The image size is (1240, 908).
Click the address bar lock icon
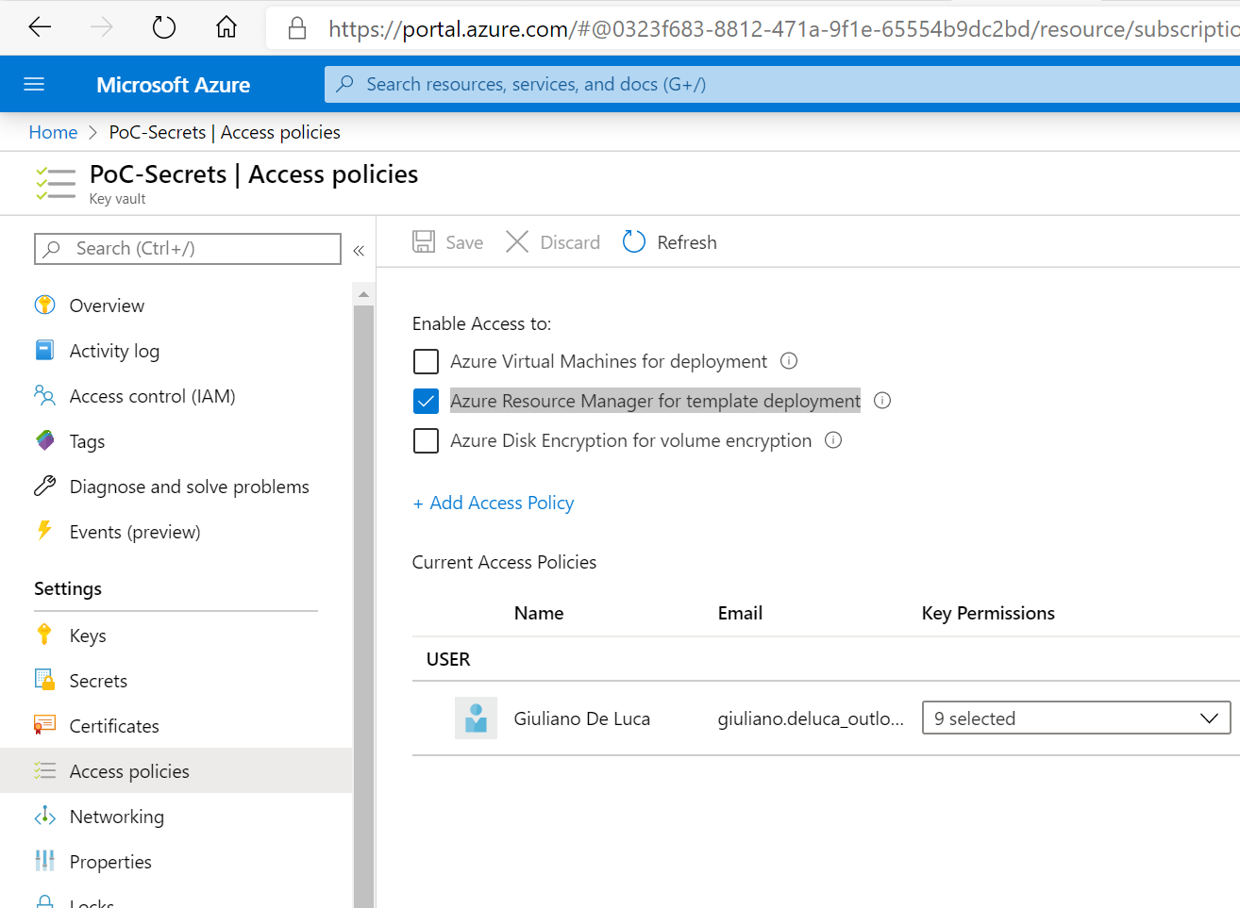click(297, 28)
